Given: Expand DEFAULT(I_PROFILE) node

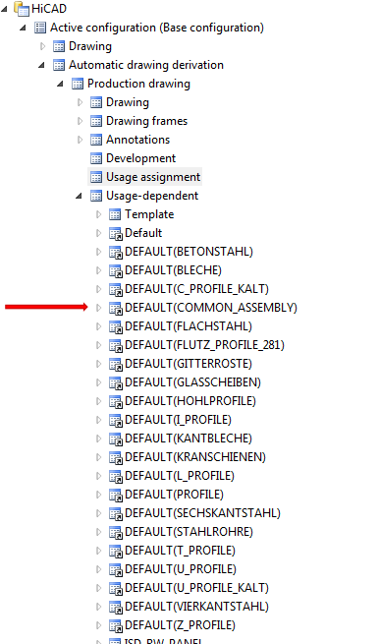Looking at the screenshot, I should click(98, 420).
